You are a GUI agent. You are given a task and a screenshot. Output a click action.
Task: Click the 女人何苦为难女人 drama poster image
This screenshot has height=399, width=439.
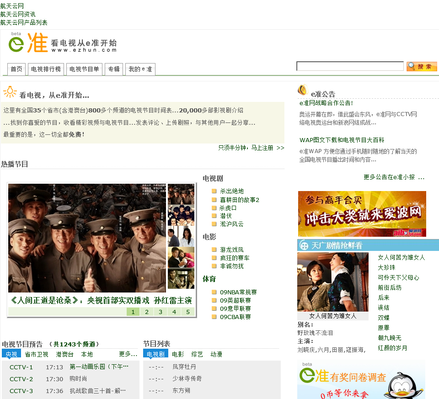[x=333, y=282]
